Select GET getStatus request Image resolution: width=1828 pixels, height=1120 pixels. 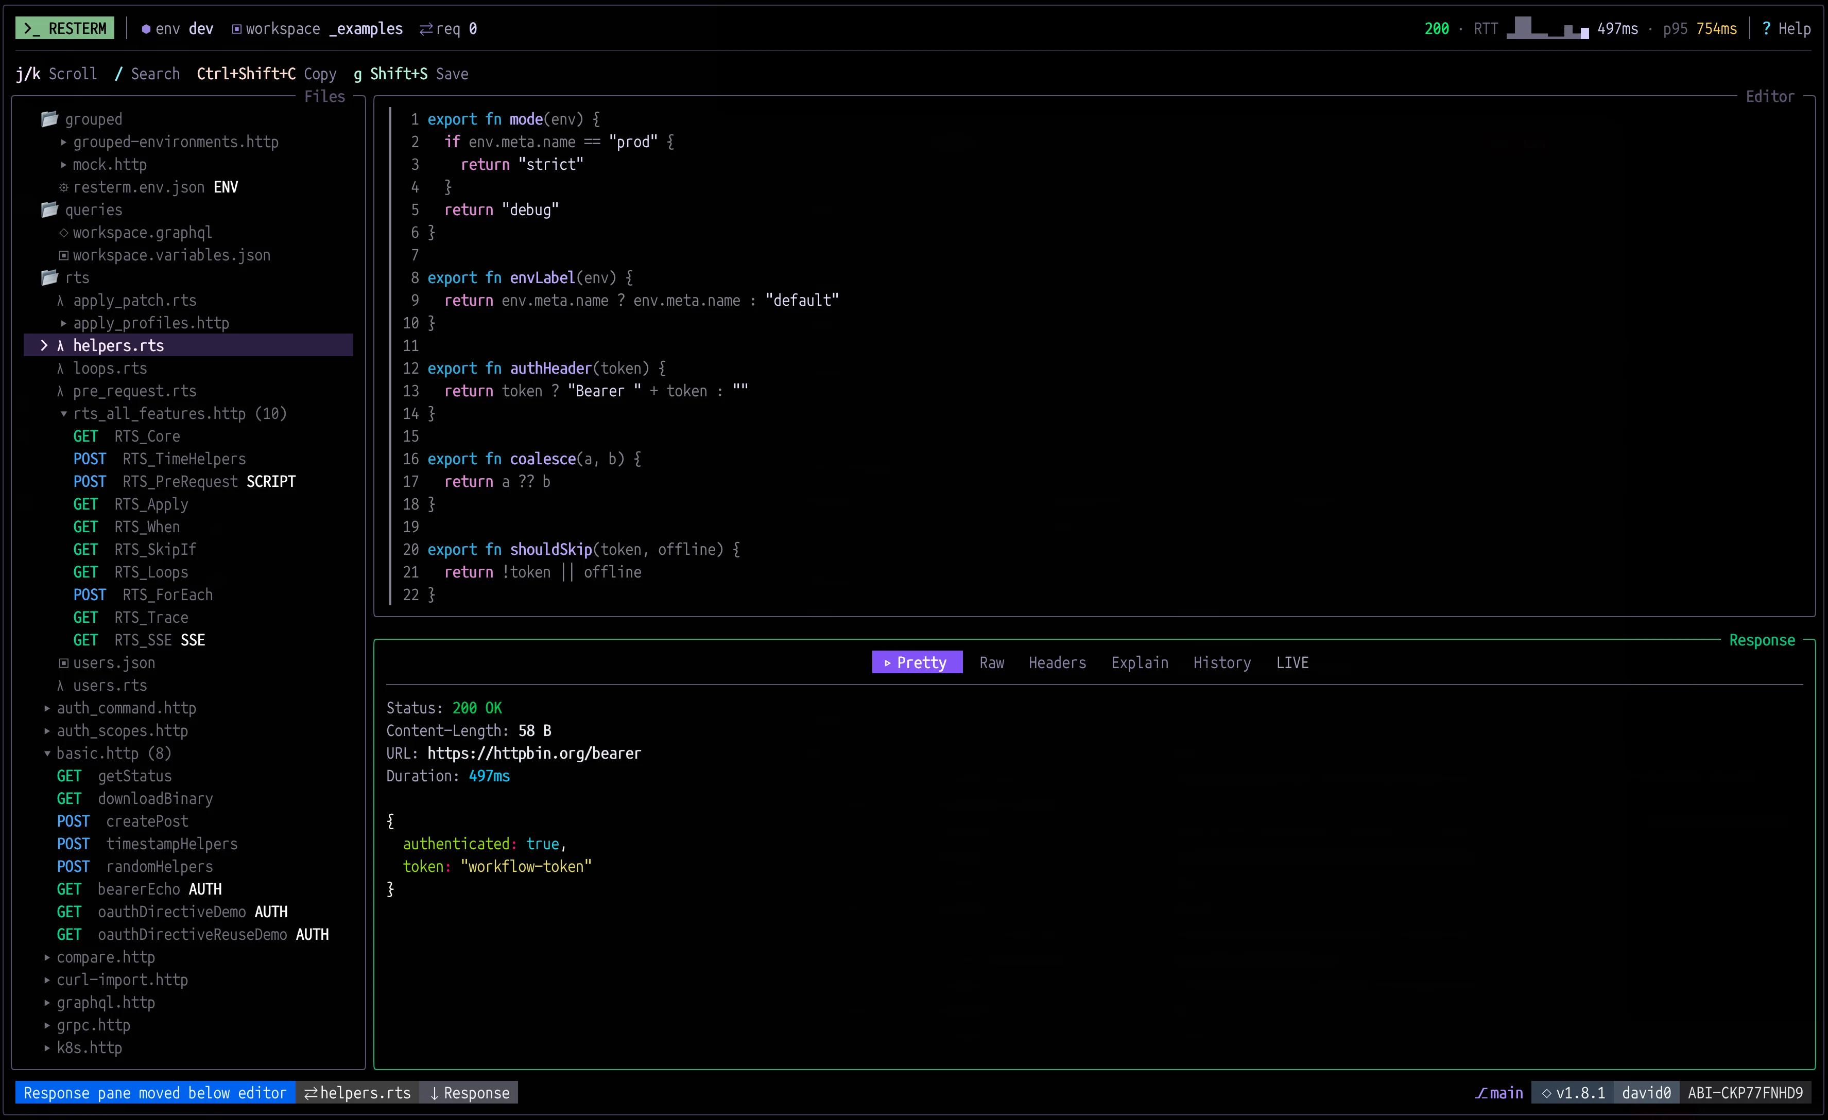(114, 776)
